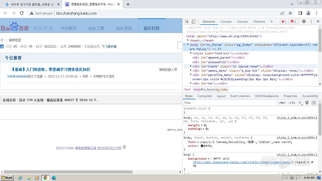Open 平台首页 in the site navigation
This screenshot has height=181, width=322.
click(x=69, y=28)
